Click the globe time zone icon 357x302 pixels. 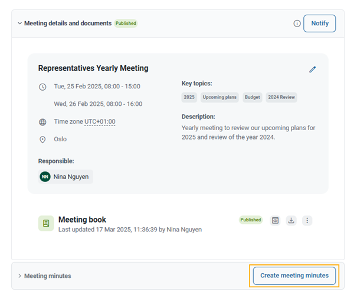tap(42, 122)
